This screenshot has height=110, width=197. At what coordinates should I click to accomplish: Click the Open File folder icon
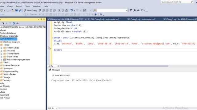(13, 10)
